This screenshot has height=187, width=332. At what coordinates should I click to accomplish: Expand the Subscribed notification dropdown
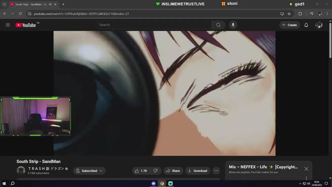point(89,171)
